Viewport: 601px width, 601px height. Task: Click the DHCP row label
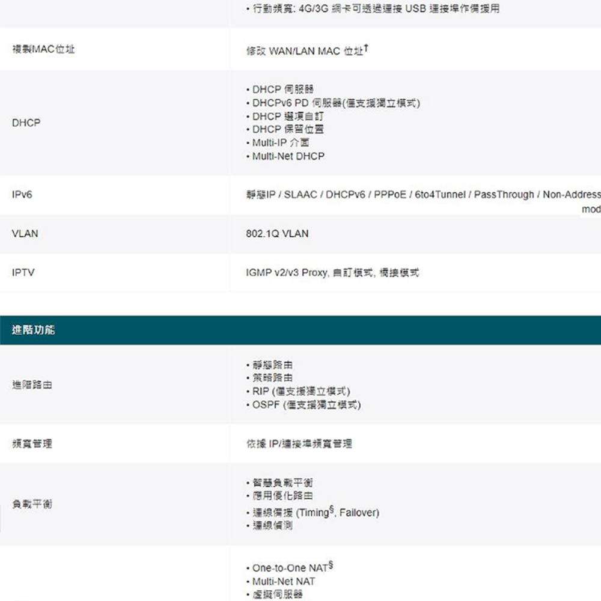click(x=26, y=123)
